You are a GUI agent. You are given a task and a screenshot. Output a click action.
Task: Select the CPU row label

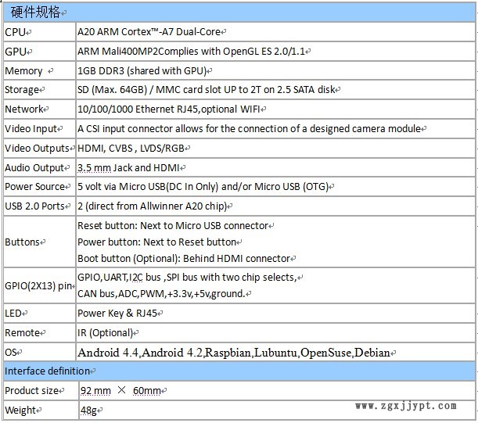[x=16, y=32]
